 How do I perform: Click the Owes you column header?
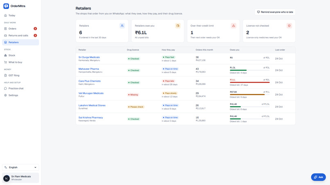tap(235, 50)
